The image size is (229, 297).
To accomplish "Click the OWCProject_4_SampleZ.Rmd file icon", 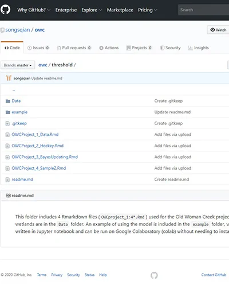I will 7,169.
